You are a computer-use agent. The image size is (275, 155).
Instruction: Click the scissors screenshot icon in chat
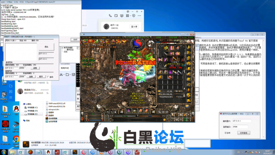point(61,75)
